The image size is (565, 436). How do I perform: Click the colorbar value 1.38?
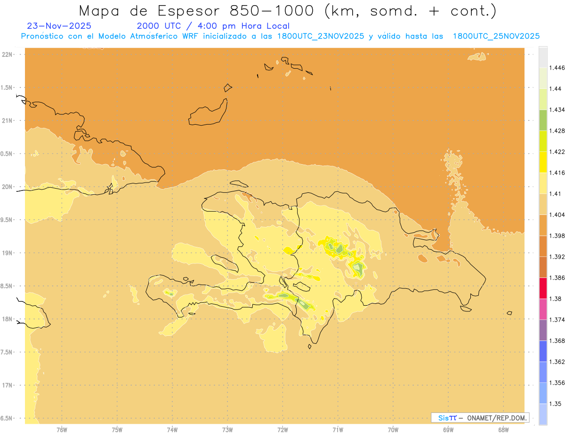tap(556, 299)
